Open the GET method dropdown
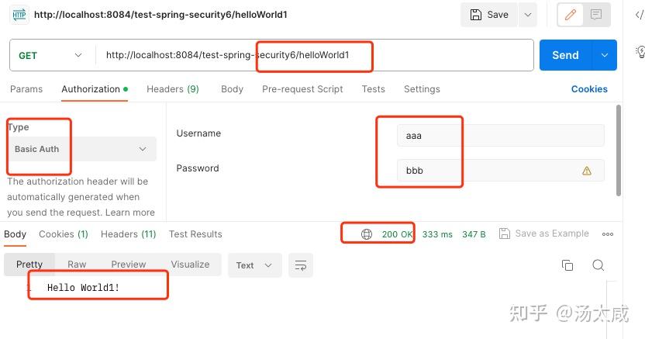The height and width of the screenshot is (339, 645). pos(50,55)
